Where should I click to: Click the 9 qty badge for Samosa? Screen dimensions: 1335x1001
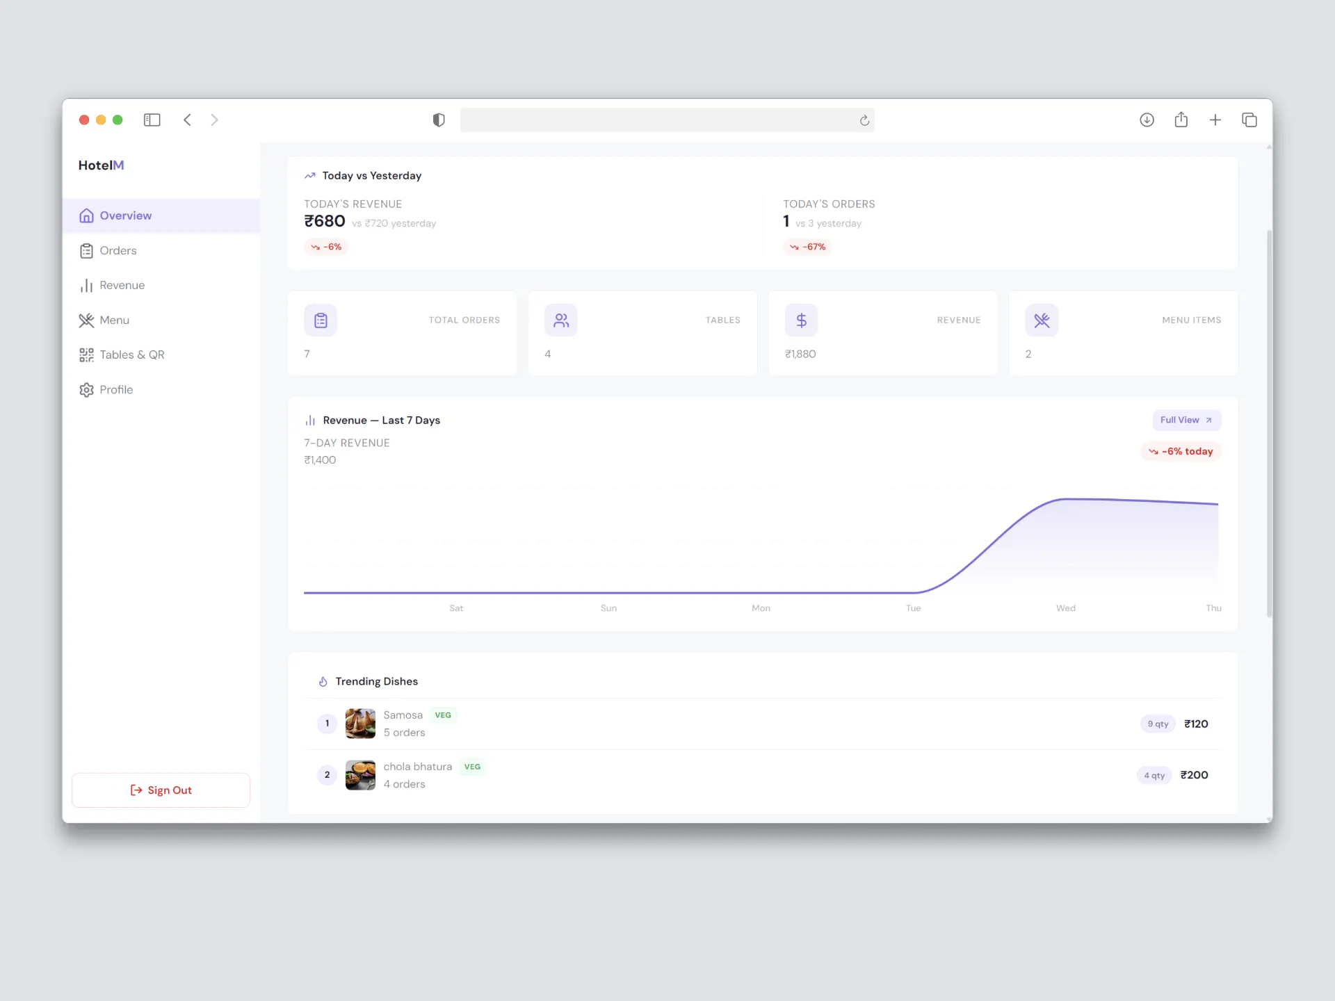[x=1158, y=724]
